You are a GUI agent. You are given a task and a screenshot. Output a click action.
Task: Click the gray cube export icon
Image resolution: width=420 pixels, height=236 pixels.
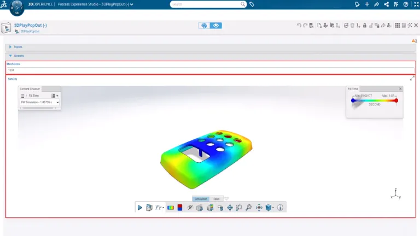(x=200, y=208)
